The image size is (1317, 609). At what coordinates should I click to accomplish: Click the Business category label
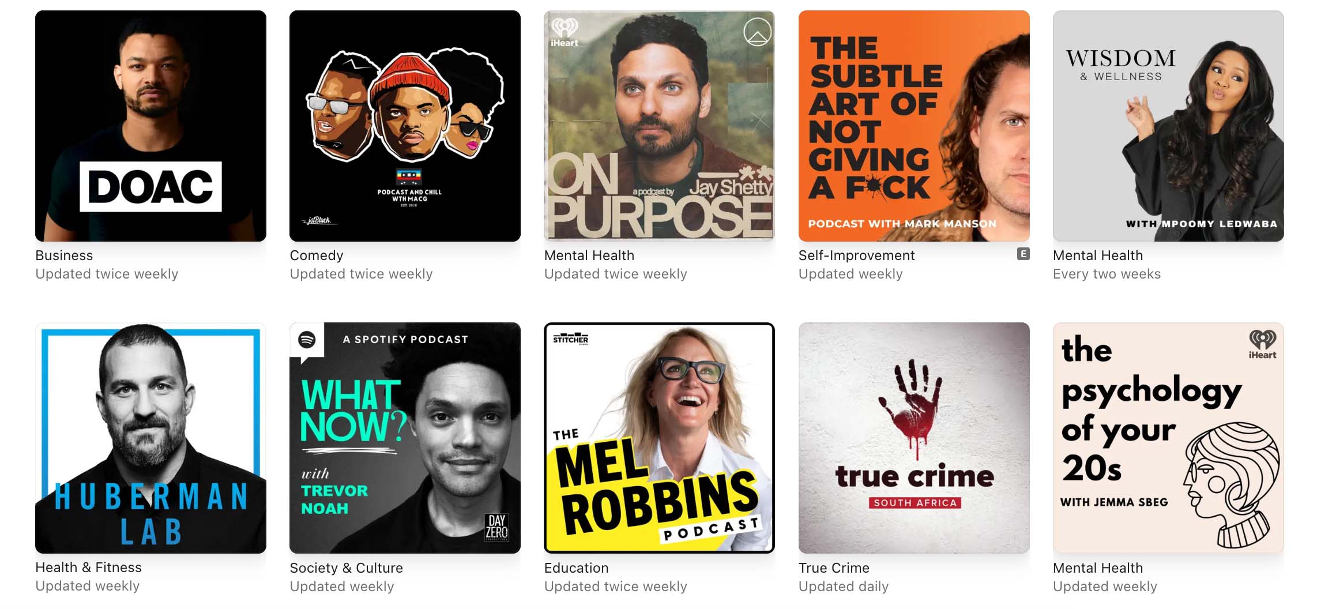click(x=64, y=255)
